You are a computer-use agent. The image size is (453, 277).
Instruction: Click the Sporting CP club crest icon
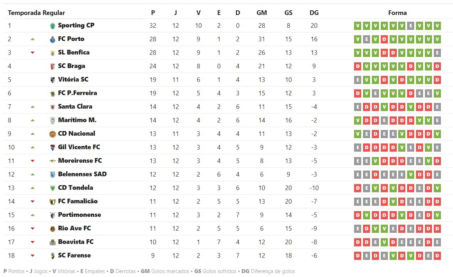53,26
